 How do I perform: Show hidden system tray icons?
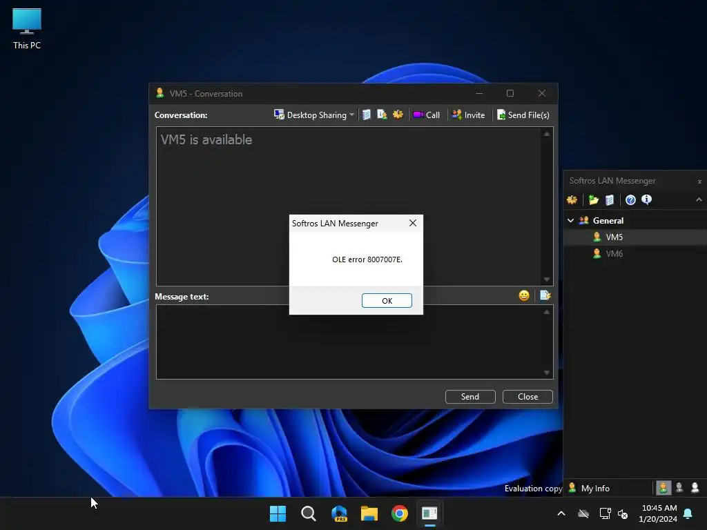(561, 513)
